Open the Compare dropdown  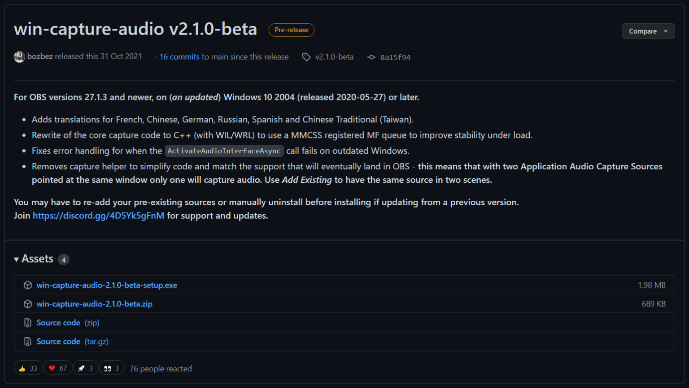[x=648, y=31]
